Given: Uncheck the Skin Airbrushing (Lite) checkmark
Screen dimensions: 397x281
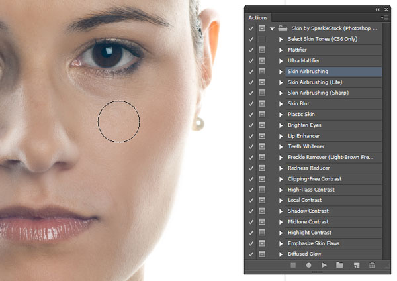Looking at the screenshot, I should pyautogui.click(x=251, y=82).
